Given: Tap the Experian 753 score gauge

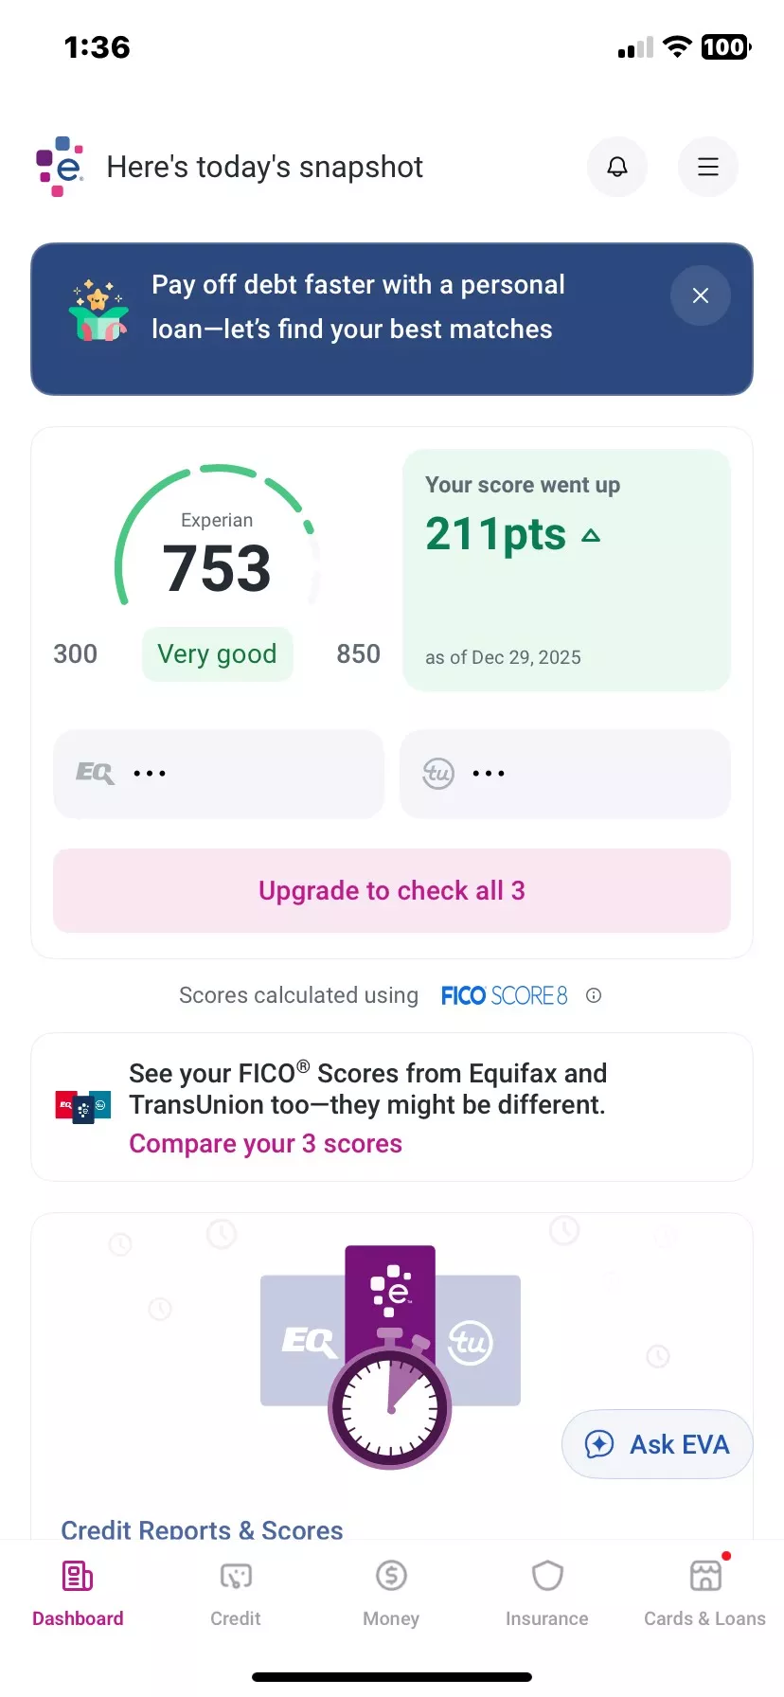Looking at the screenshot, I should [x=217, y=549].
